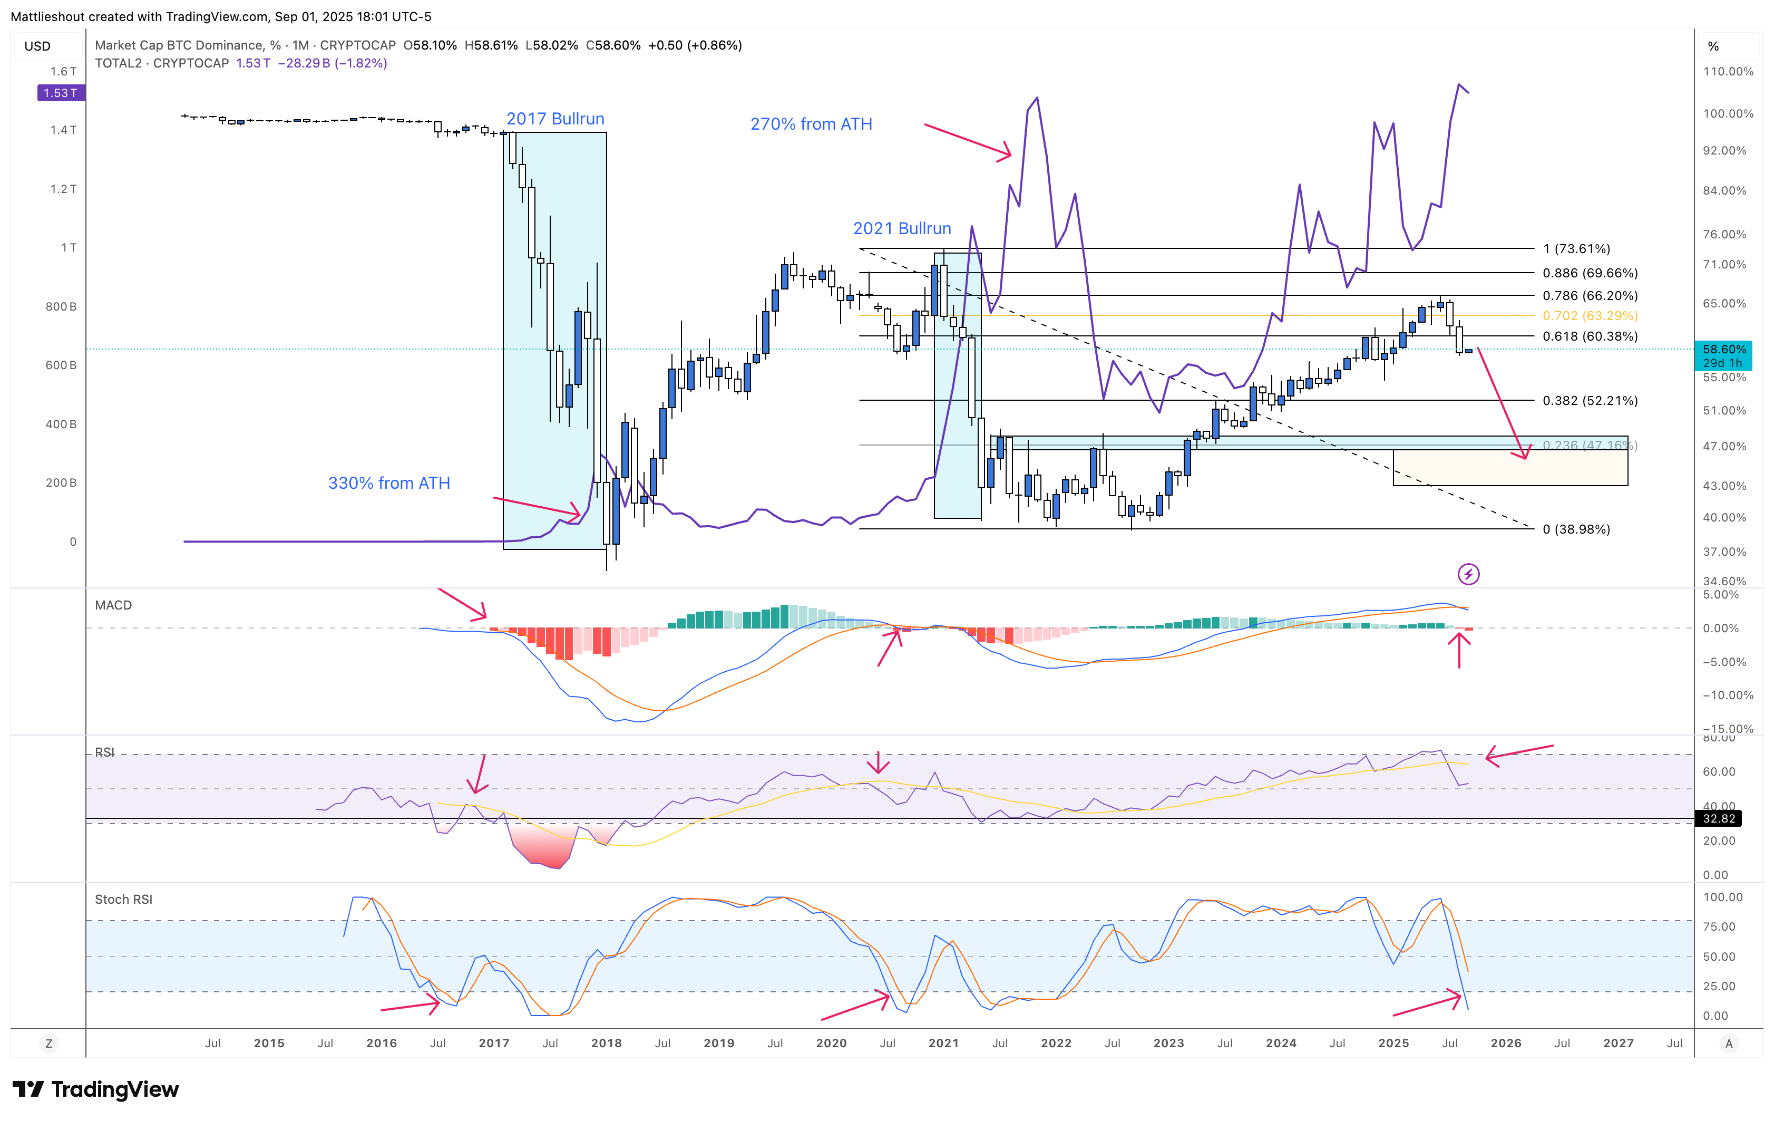Click the pink arrow beside 270% from ATH
The width and height of the screenshot is (1774, 1121).
(x=967, y=141)
